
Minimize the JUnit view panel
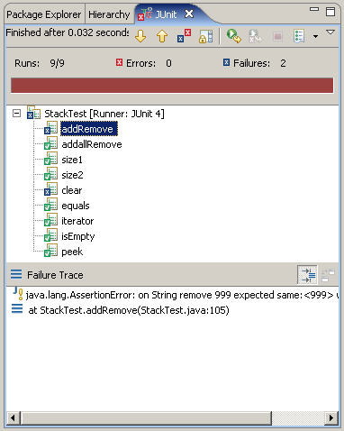(x=314, y=10)
